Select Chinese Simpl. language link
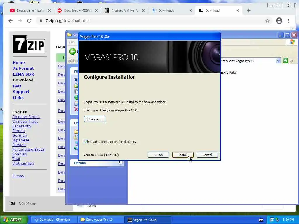The height and width of the screenshot is (224, 299). coord(26,117)
